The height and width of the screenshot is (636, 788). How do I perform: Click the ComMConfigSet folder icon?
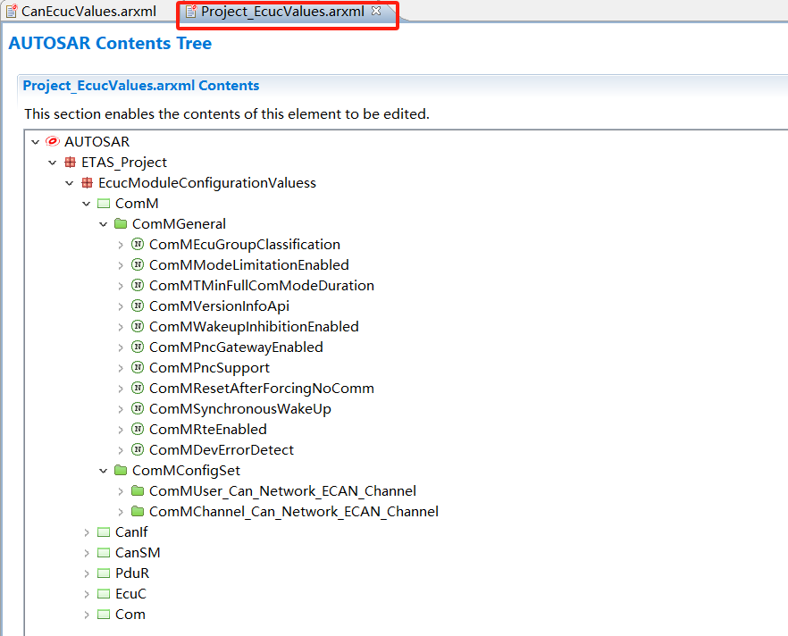(x=121, y=471)
